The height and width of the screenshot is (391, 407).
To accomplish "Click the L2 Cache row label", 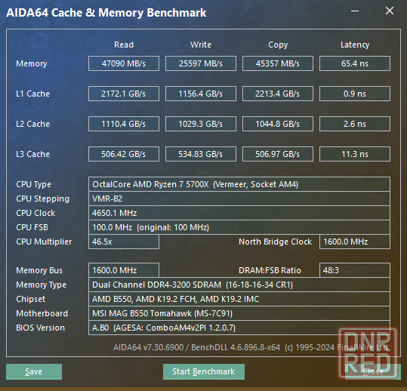I will coord(32,124).
